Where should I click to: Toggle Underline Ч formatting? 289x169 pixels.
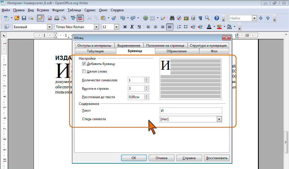139,27
